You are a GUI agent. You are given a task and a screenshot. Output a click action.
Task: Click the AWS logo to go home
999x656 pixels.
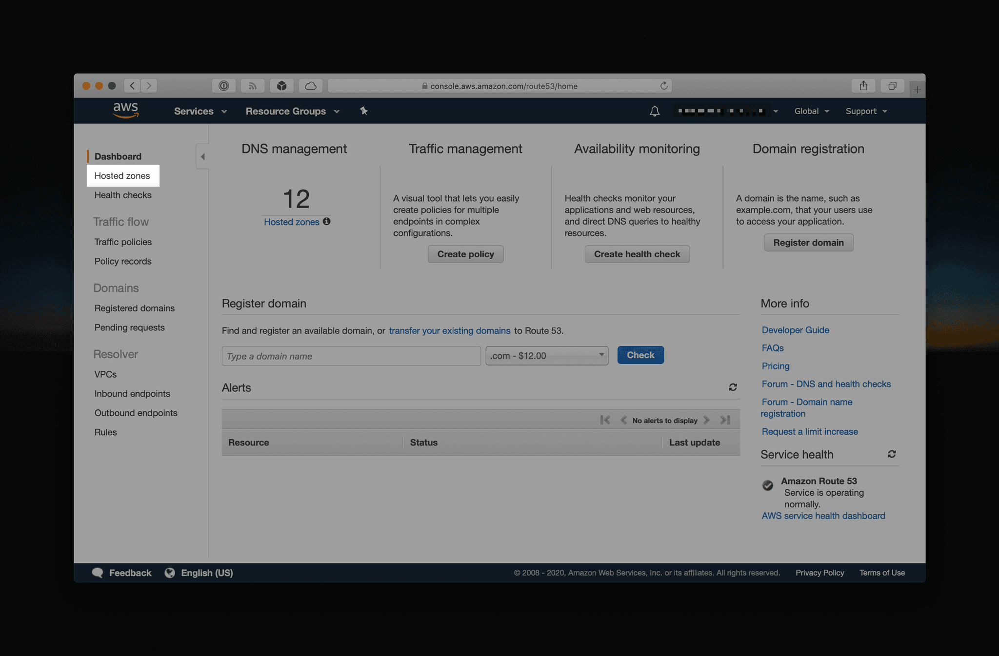point(125,111)
